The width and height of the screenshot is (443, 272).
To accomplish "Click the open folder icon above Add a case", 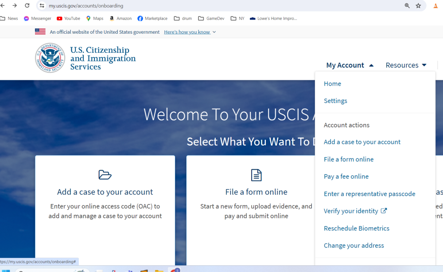I will coord(105,174).
